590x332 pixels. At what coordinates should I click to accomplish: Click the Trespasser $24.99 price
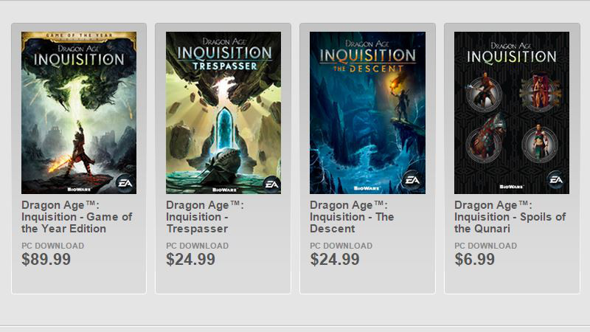coord(190,260)
